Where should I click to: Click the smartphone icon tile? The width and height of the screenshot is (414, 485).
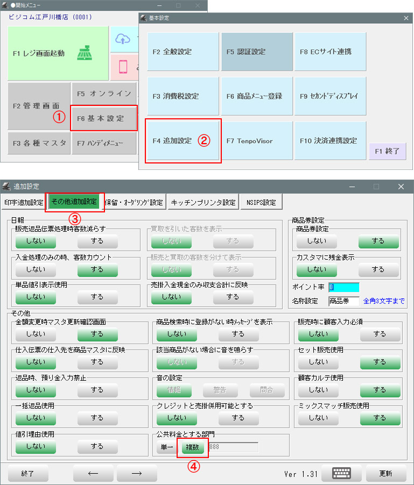pyautogui.click(x=124, y=67)
